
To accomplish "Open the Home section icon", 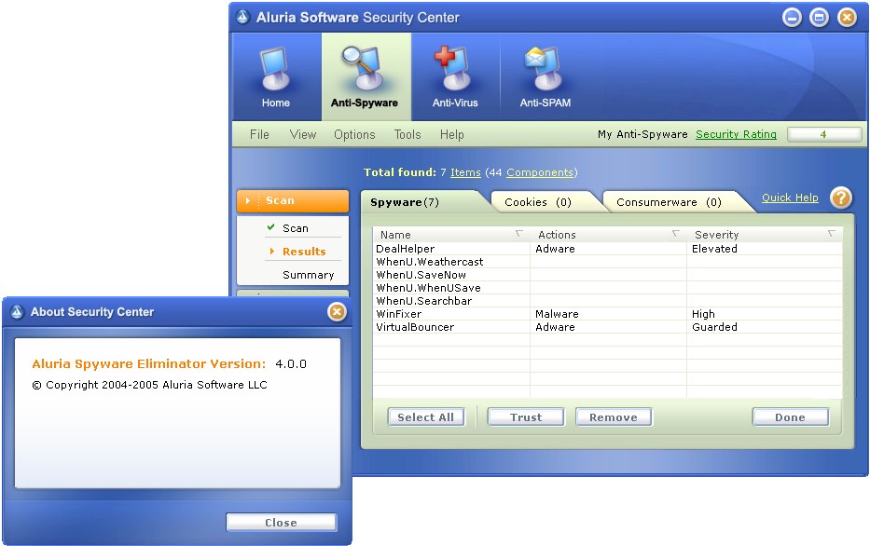I will [x=276, y=69].
